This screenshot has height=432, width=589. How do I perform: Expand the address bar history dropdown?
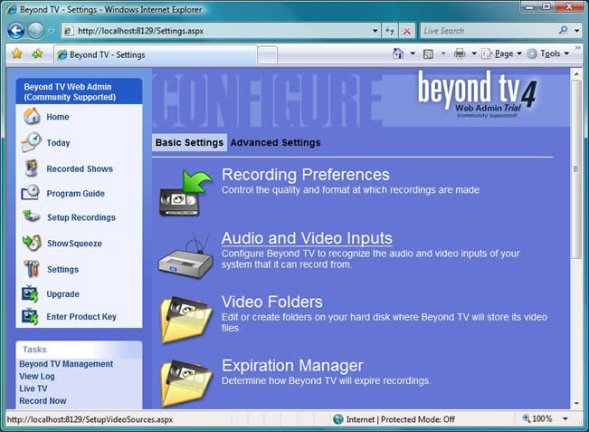(x=375, y=31)
